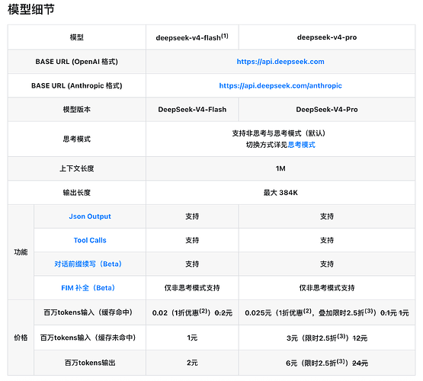Click the 0.02 cache-hit price for flash
This screenshot has width=423, height=381.
(160, 313)
